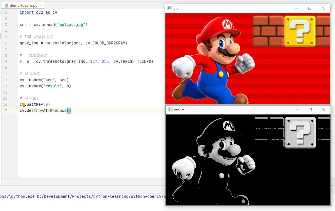The width and height of the screenshot is (335, 211).
Task: Click the cv.imshow("src", src) line
Action: (44, 80)
